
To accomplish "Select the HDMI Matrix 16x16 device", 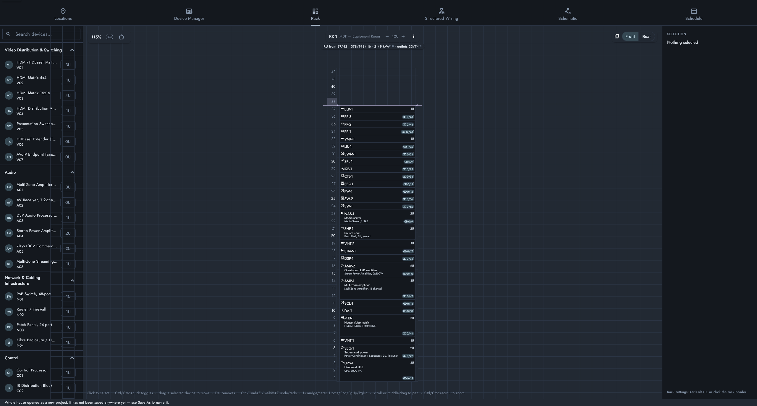I will pyautogui.click(x=40, y=95).
